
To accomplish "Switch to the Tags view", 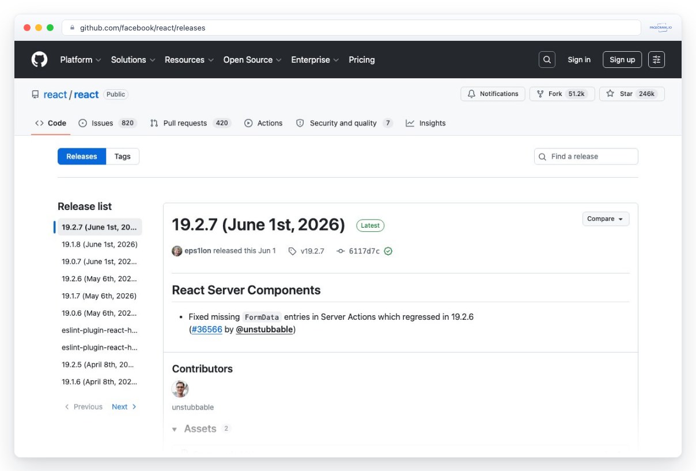I will click(123, 156).
